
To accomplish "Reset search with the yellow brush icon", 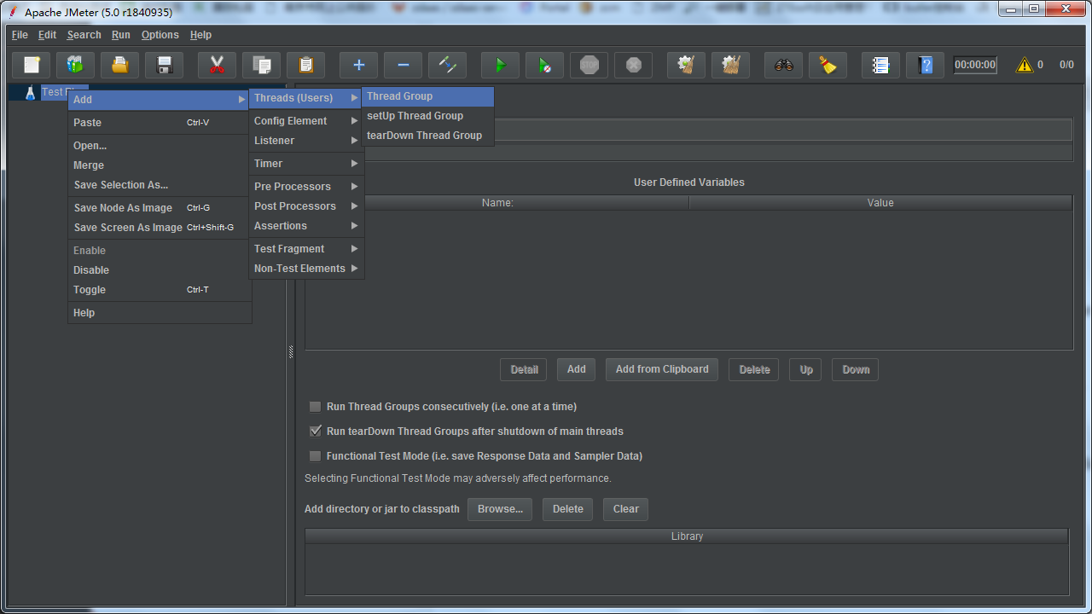I will (x=828, y=65).
